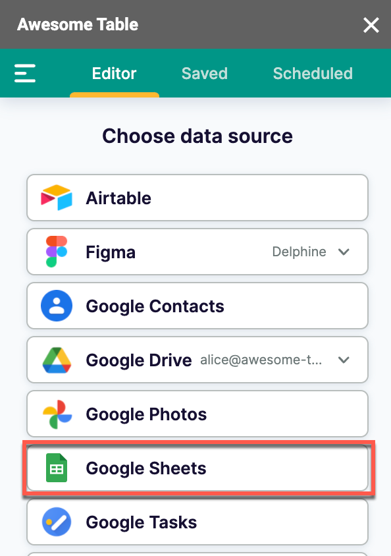The width and height of the screenshot is (391, 556).
Task: Open the Scheduled tab
Action: (x=313, y=73)
